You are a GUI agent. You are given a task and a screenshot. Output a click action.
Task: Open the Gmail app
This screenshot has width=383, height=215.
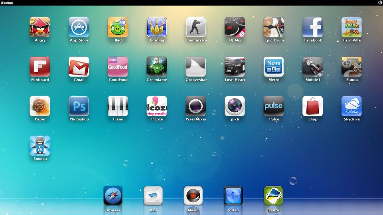pyautogui.click(x=79, y=67)
